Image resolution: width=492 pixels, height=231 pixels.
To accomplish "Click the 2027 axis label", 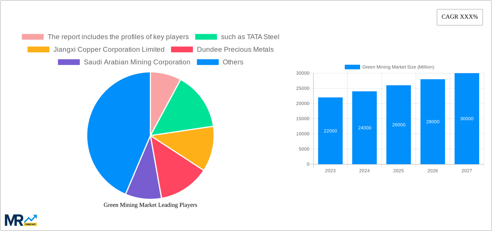I will click(x=467, y=171).
